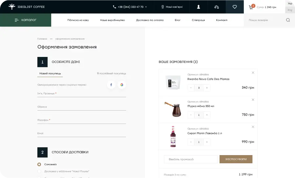Go to 'Наше виробництво' page
295x178 pixels.
coord(112,20)
